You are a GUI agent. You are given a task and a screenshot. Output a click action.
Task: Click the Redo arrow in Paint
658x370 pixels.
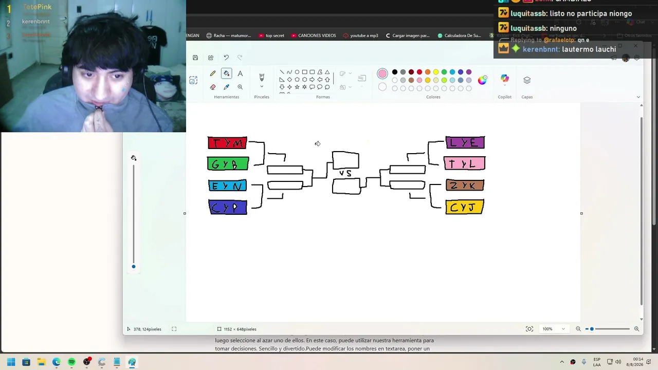tap(240, 58)
